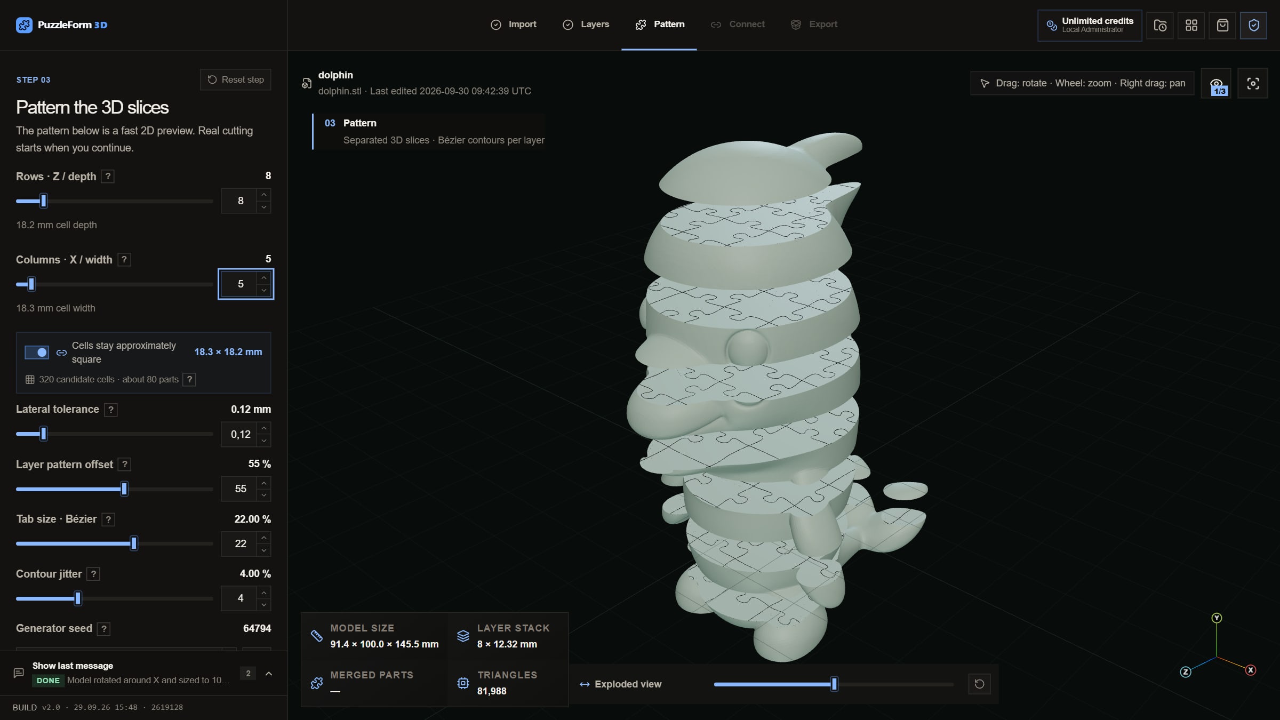Image resolution: width=1280 pixels, height=720 pixels.
Task: Open help for Generator seed
Action: [104, 629]
